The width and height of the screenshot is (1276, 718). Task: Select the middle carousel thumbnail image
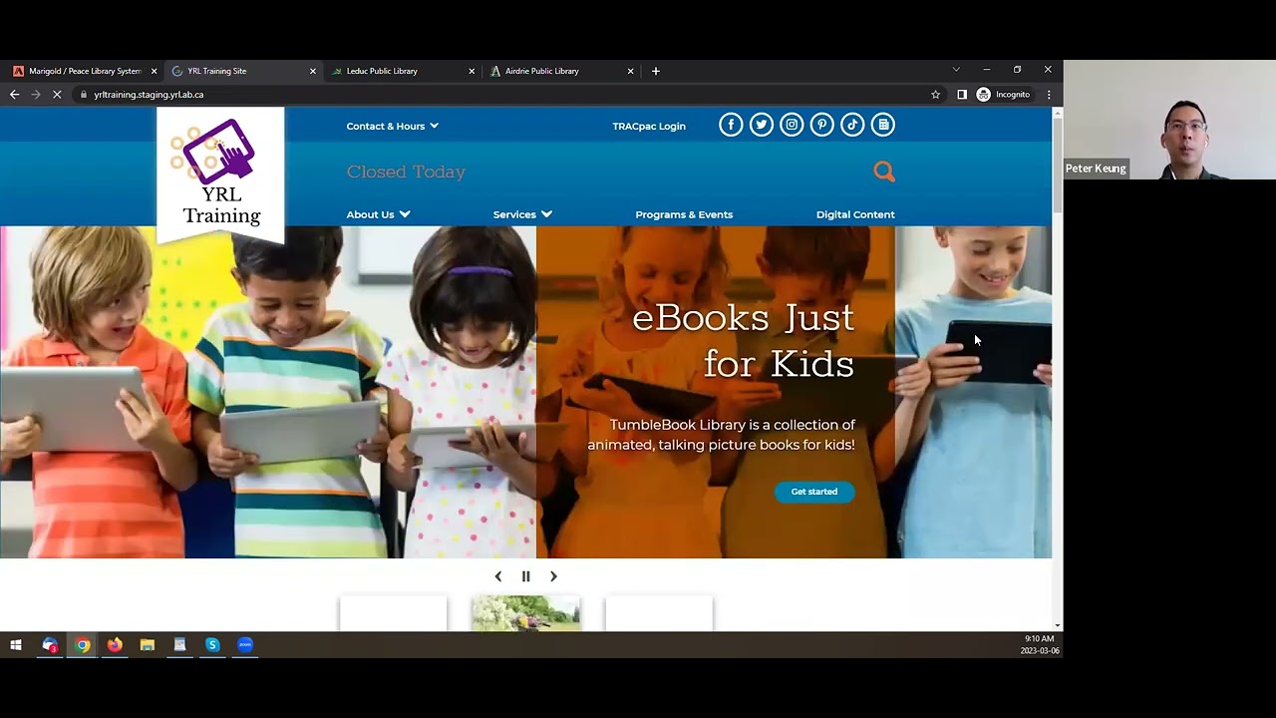[526, 613]
